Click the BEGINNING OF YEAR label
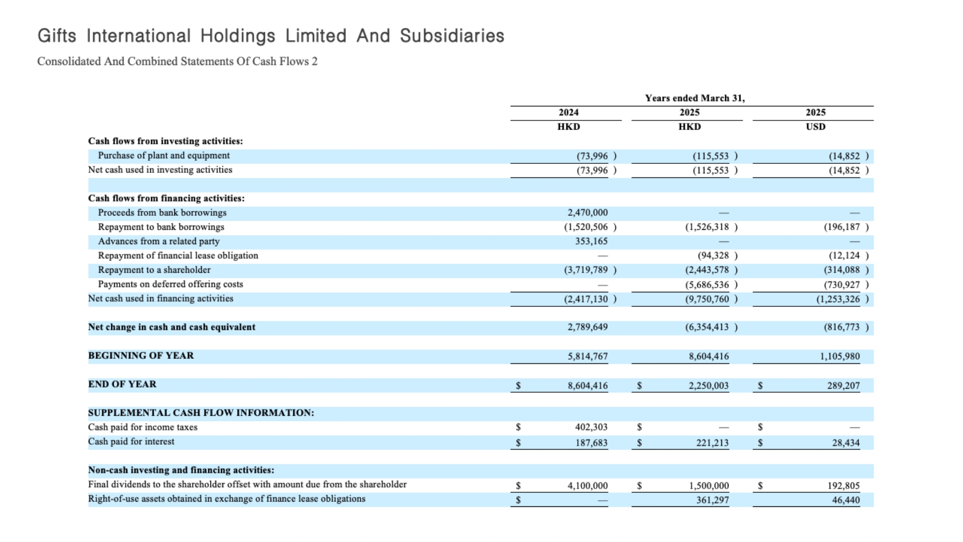 (141, 356)
